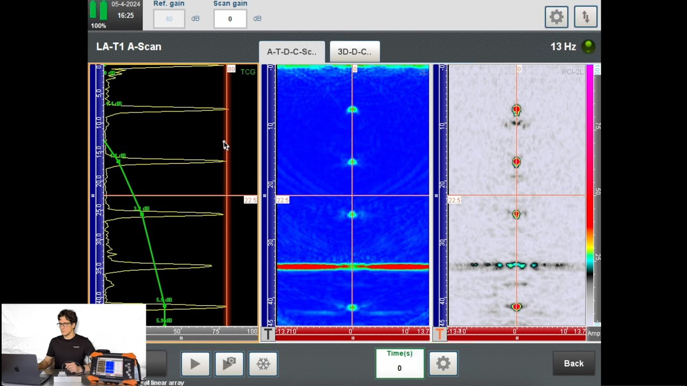
Task: Click the PCI scan blue depth ruler
Action: tap(440, 195)
